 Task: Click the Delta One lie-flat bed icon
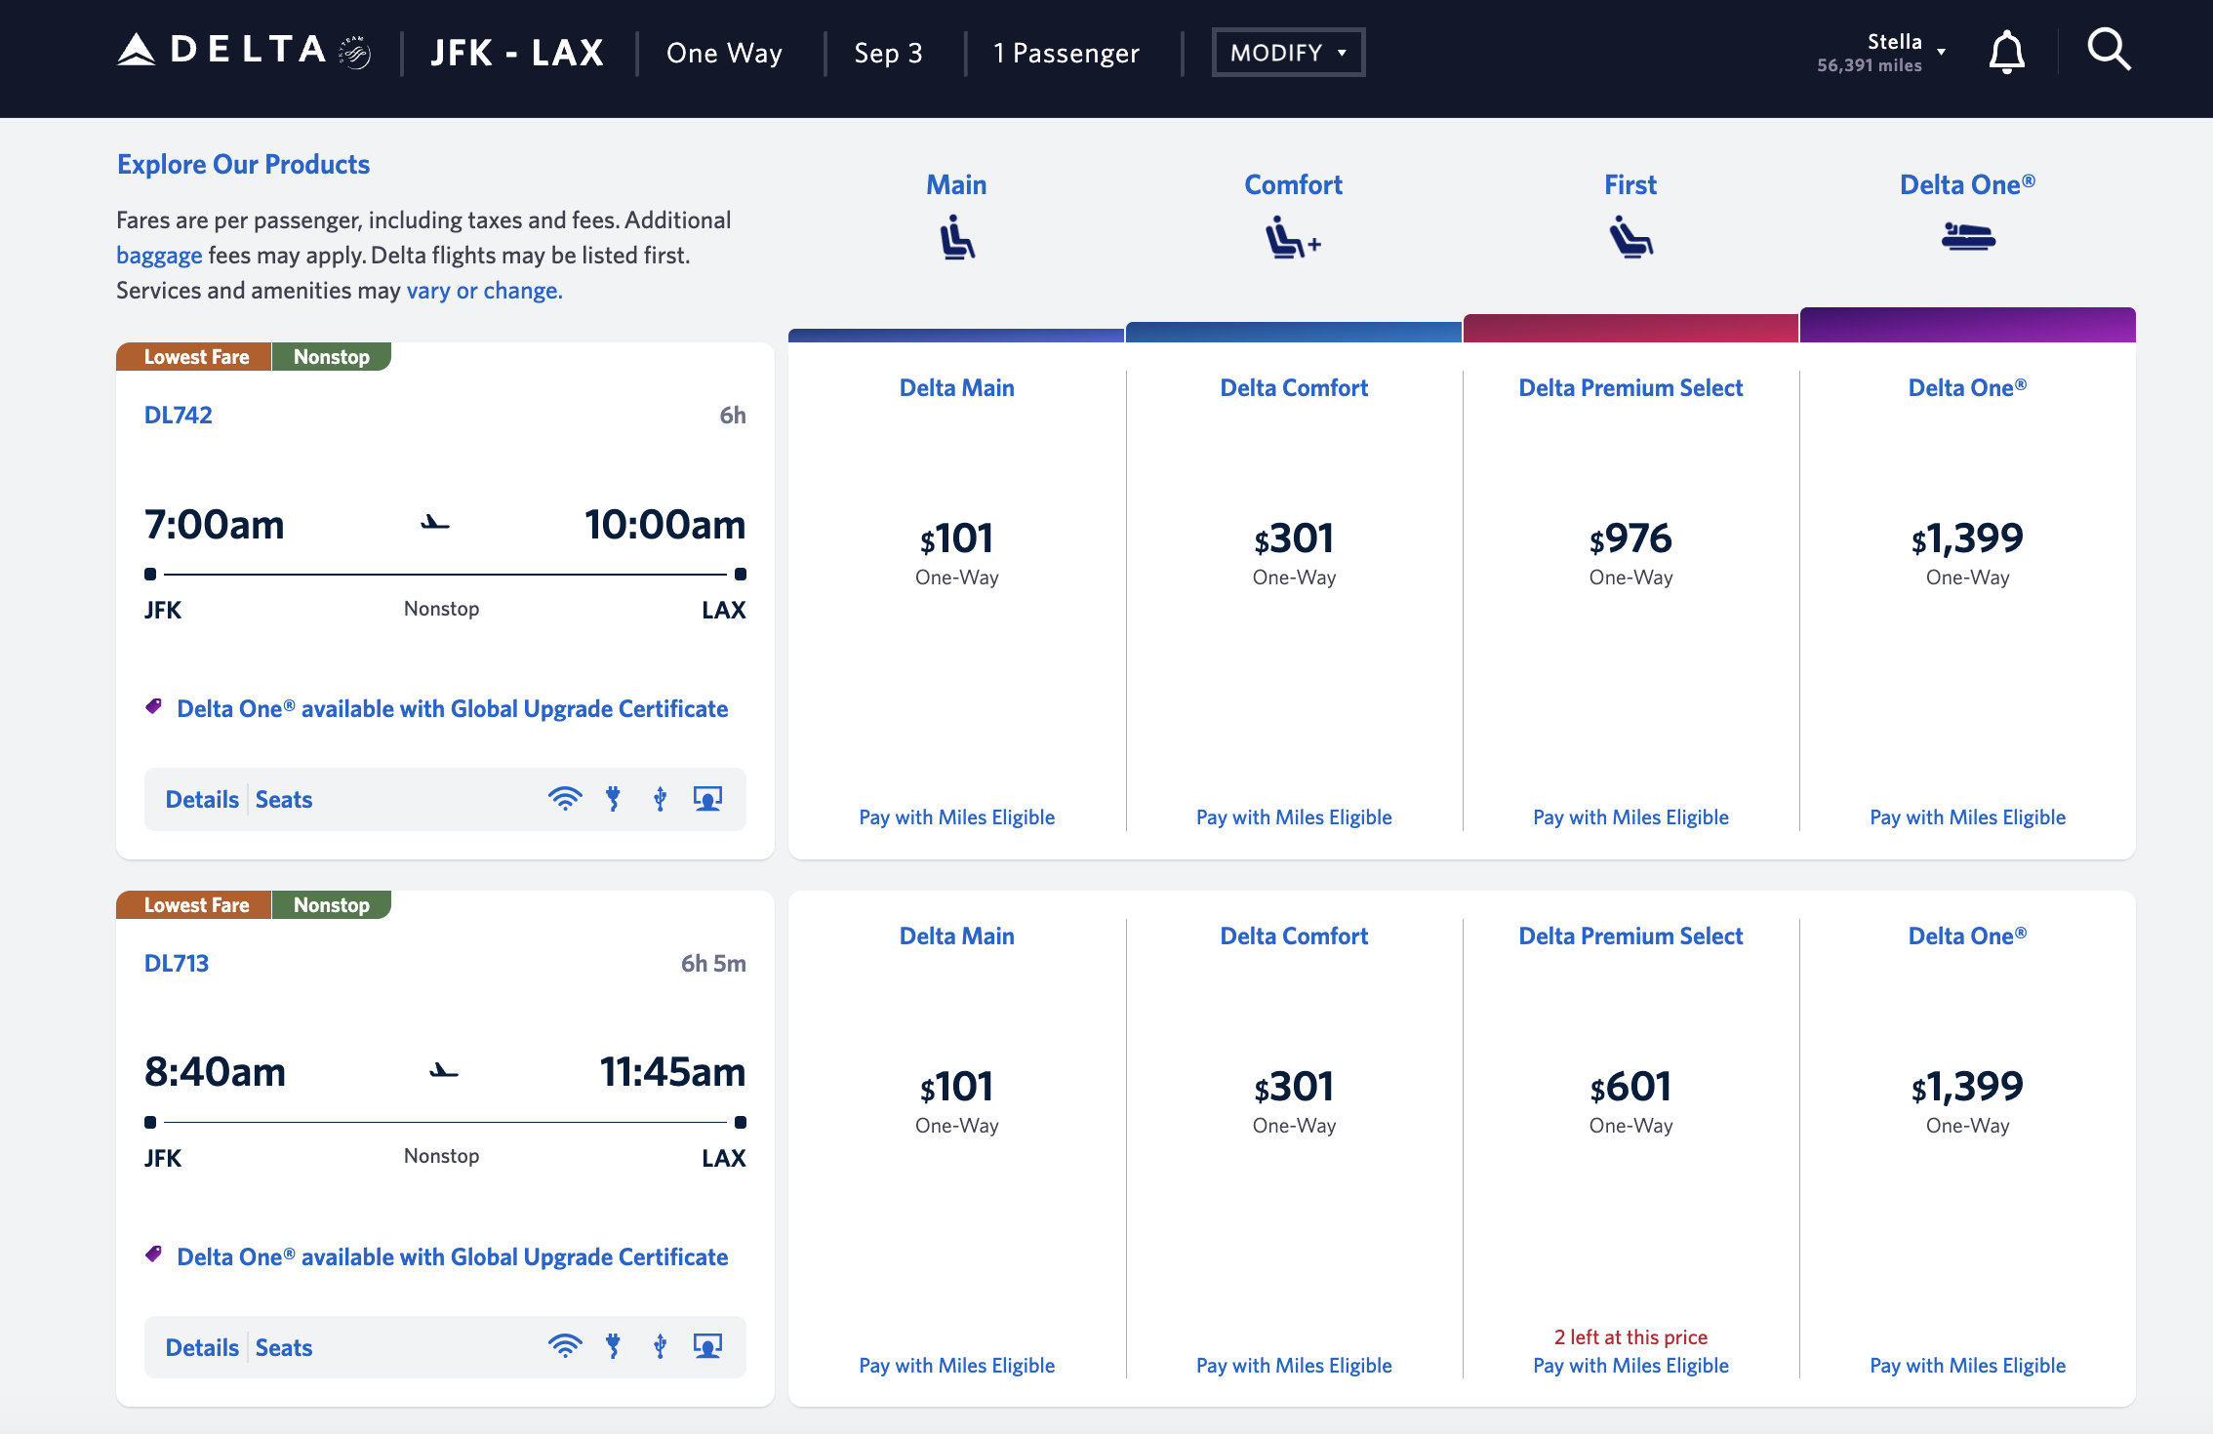[1968, 237]
